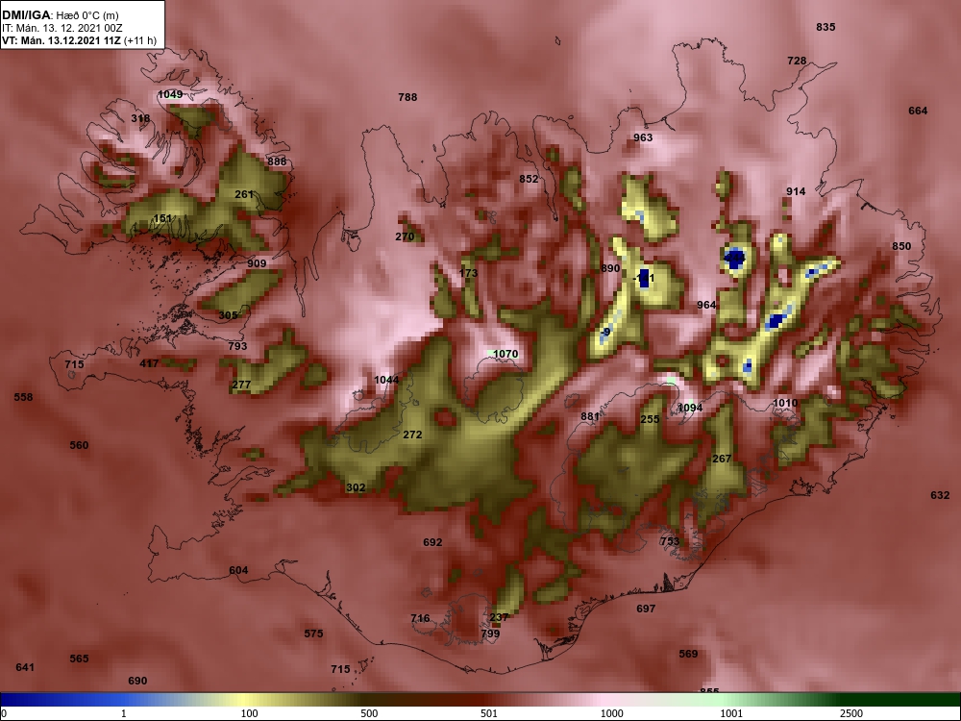
Task: Click the 'DMI/IGA: Hæð 0°C (m)' title text
Action: coord(60,15)
